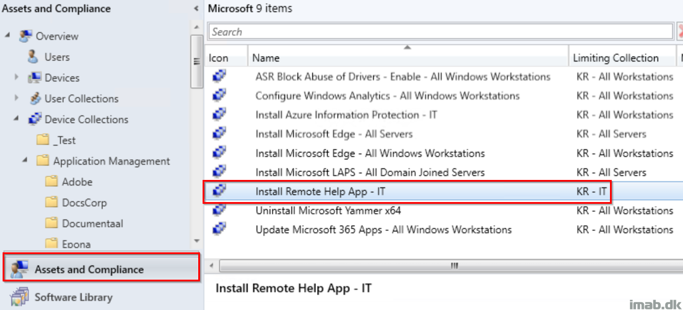Collapse the Application Management folder

pyautogui.click(x=25, y=160)
